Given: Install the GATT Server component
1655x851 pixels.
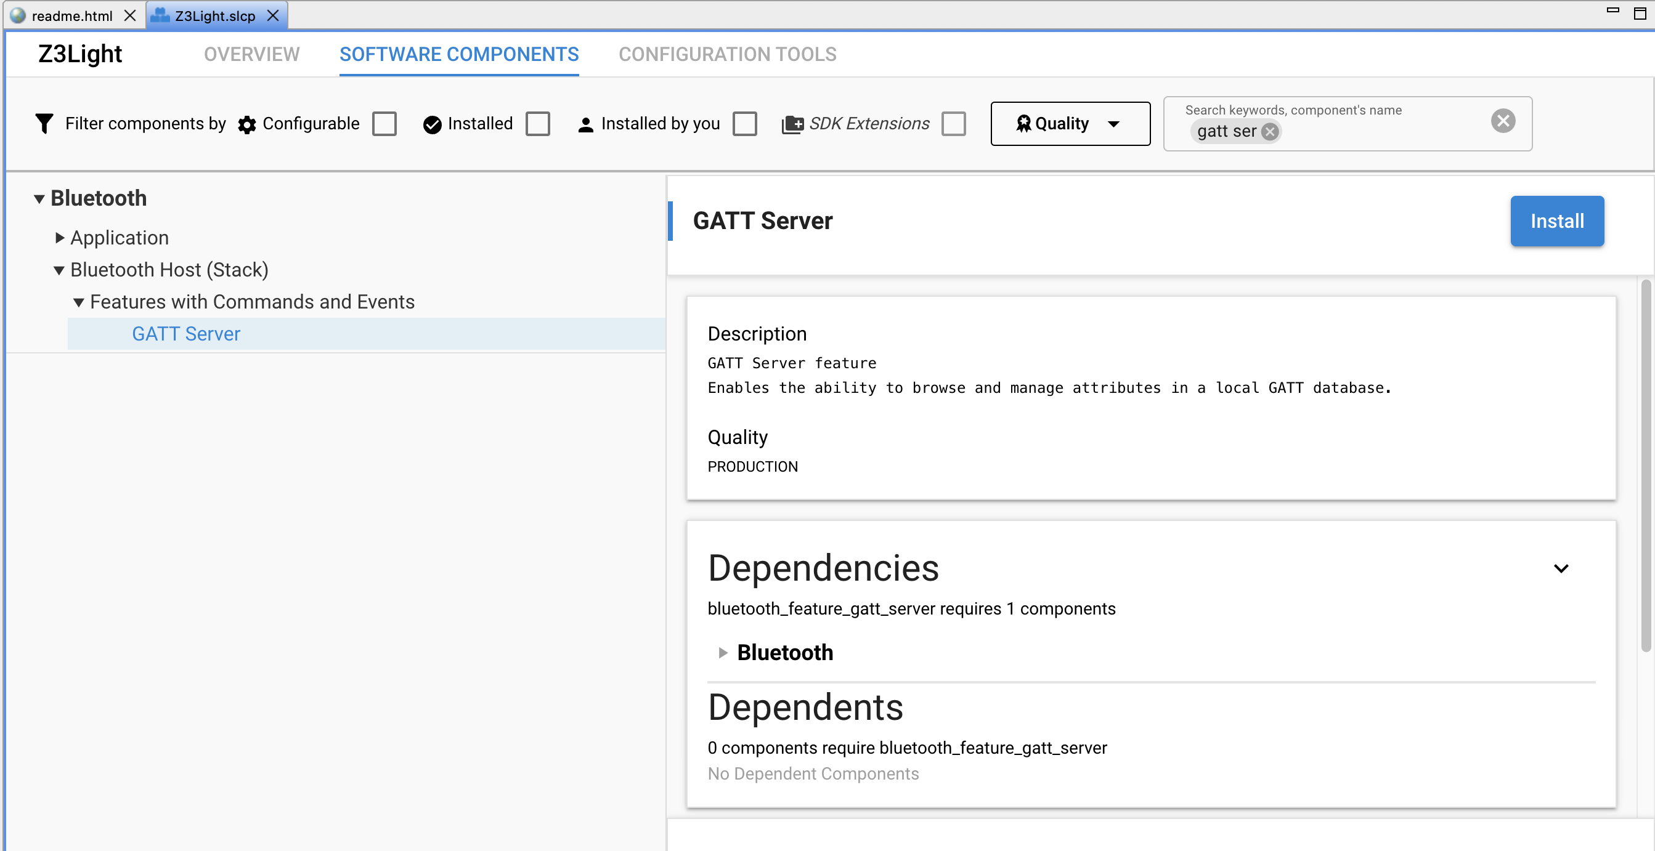Looking at the screenshot, I should [1556, 221].
